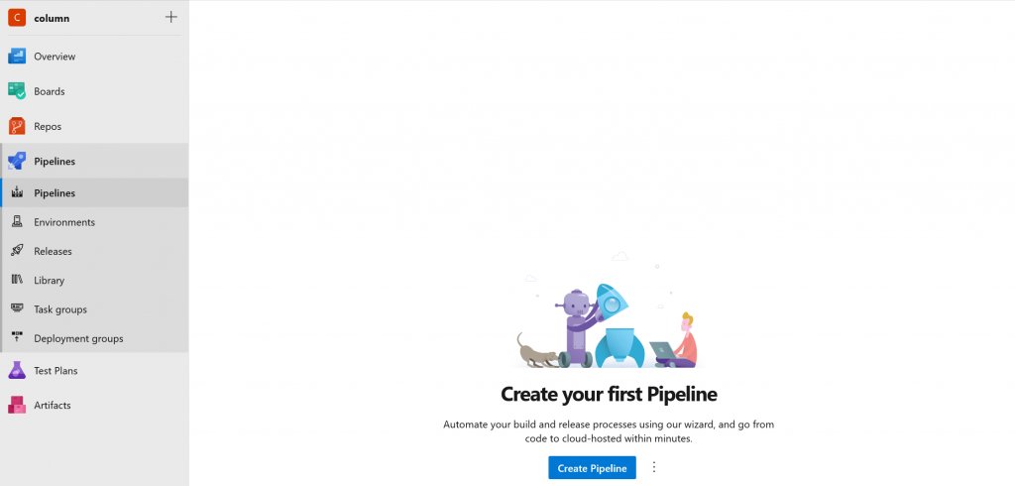Open the plus add menu beside column

pyautogui.click(x=170, y=18)
